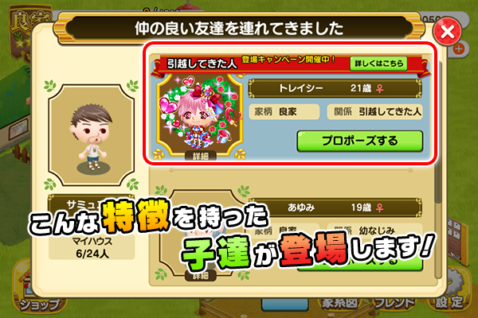Select Samuel's avatar portrait on left
Screen dimensions: 478x318
(92, 135)
